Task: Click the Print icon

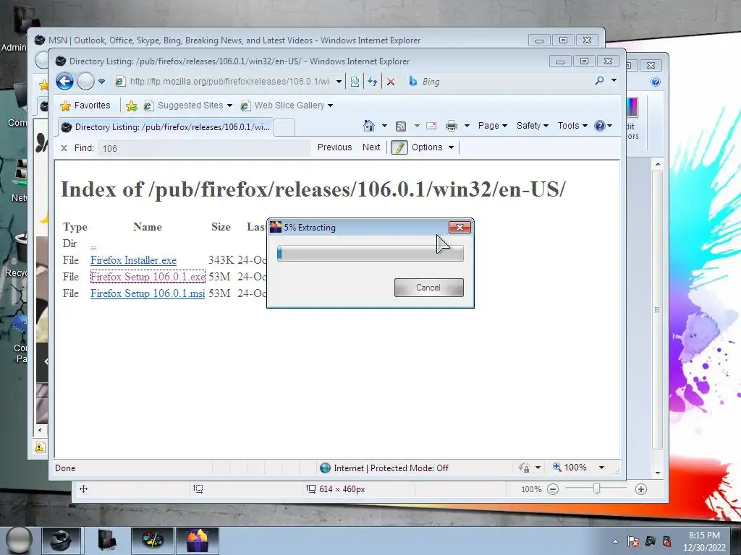Action: coord(452,126)
